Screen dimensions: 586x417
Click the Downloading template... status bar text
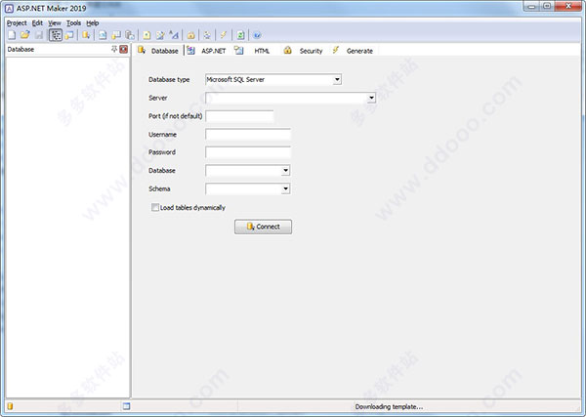389,406
